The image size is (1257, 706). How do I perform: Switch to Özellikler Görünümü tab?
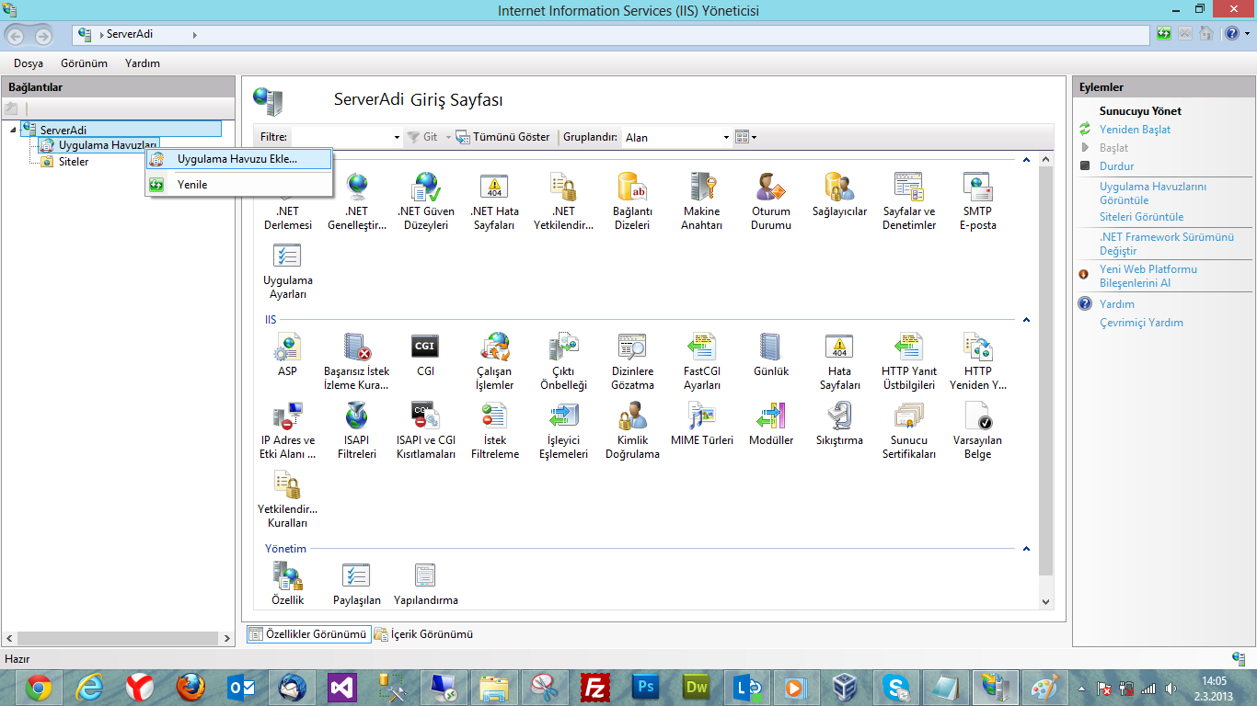click(308, 634)
